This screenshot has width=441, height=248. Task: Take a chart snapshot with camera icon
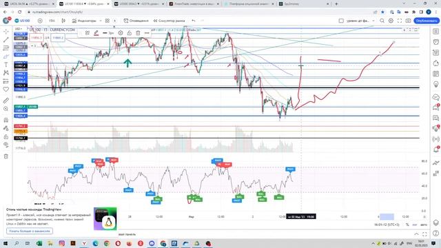408,21
